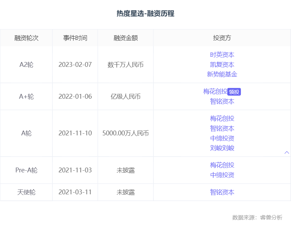Select the date 2021-11-10
This screenshot has width=291, height=232.
(75, 133)
